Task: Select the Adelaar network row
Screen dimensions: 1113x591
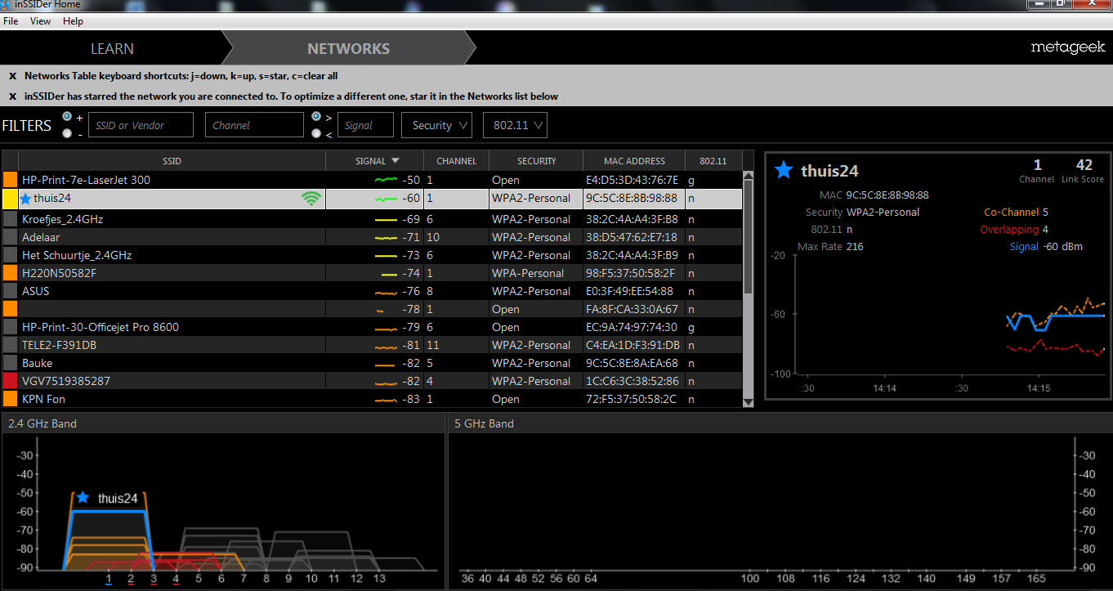Action: click(373, 237)
